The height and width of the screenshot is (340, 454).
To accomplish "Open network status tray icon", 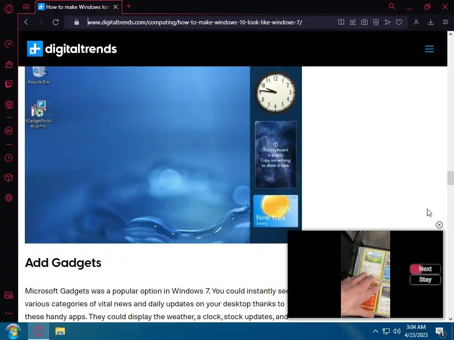I will [x=386, y=331].
